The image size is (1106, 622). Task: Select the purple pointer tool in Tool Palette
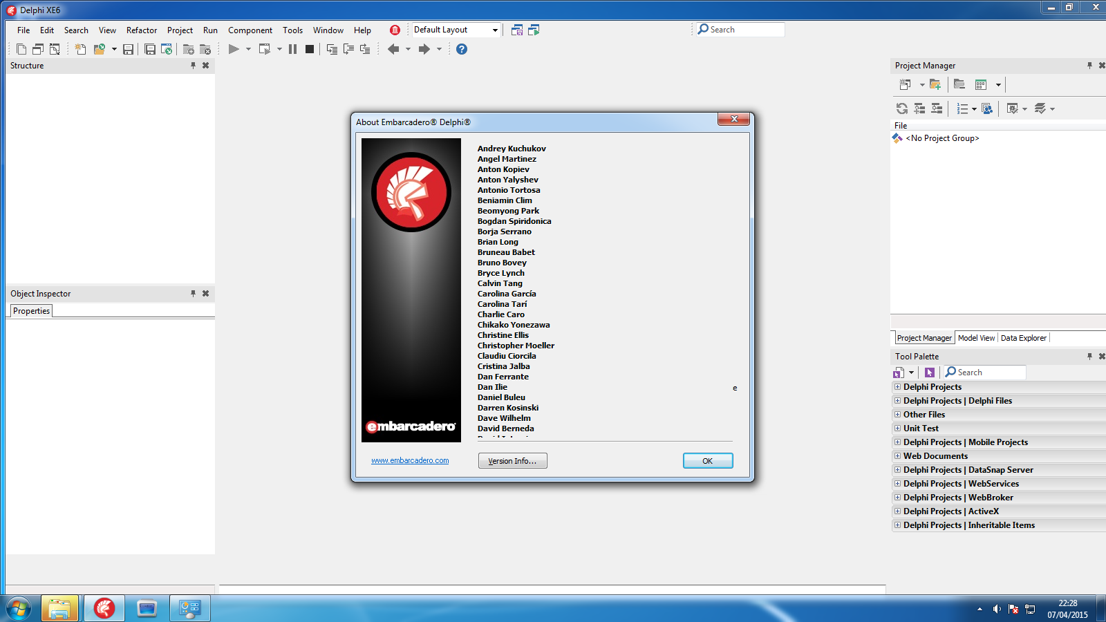click(929, 373)
